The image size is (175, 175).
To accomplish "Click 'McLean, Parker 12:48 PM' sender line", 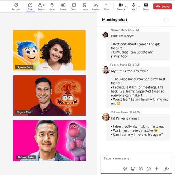I will coord(125,112).
